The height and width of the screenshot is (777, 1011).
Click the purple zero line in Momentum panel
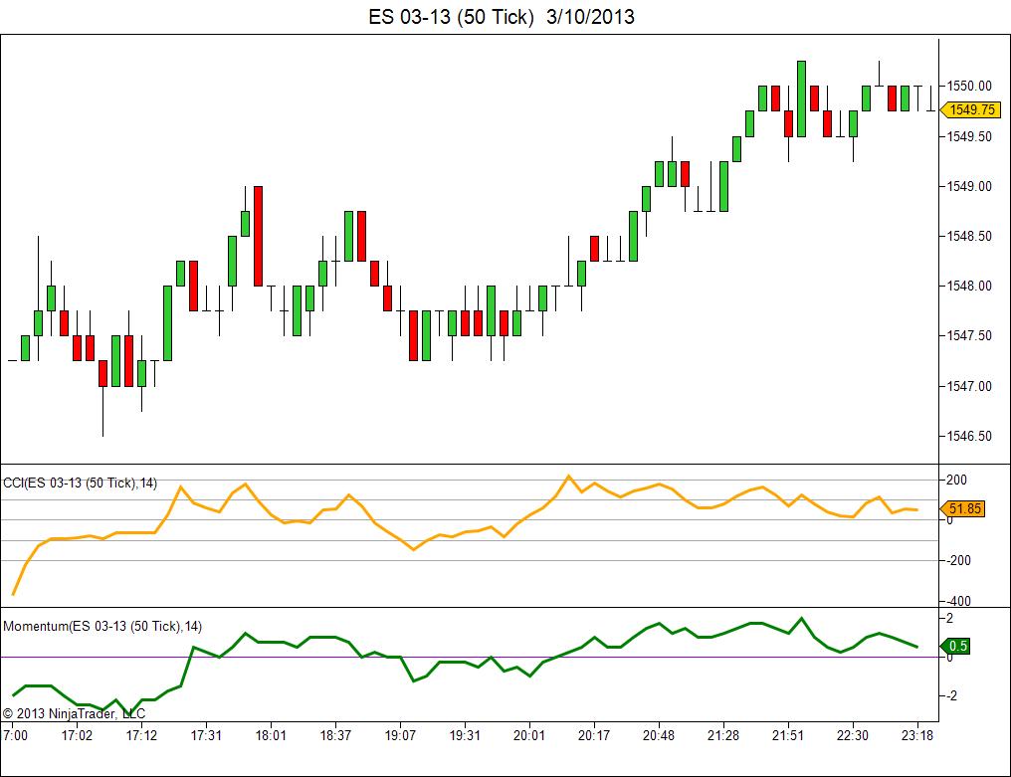[470, 657]
